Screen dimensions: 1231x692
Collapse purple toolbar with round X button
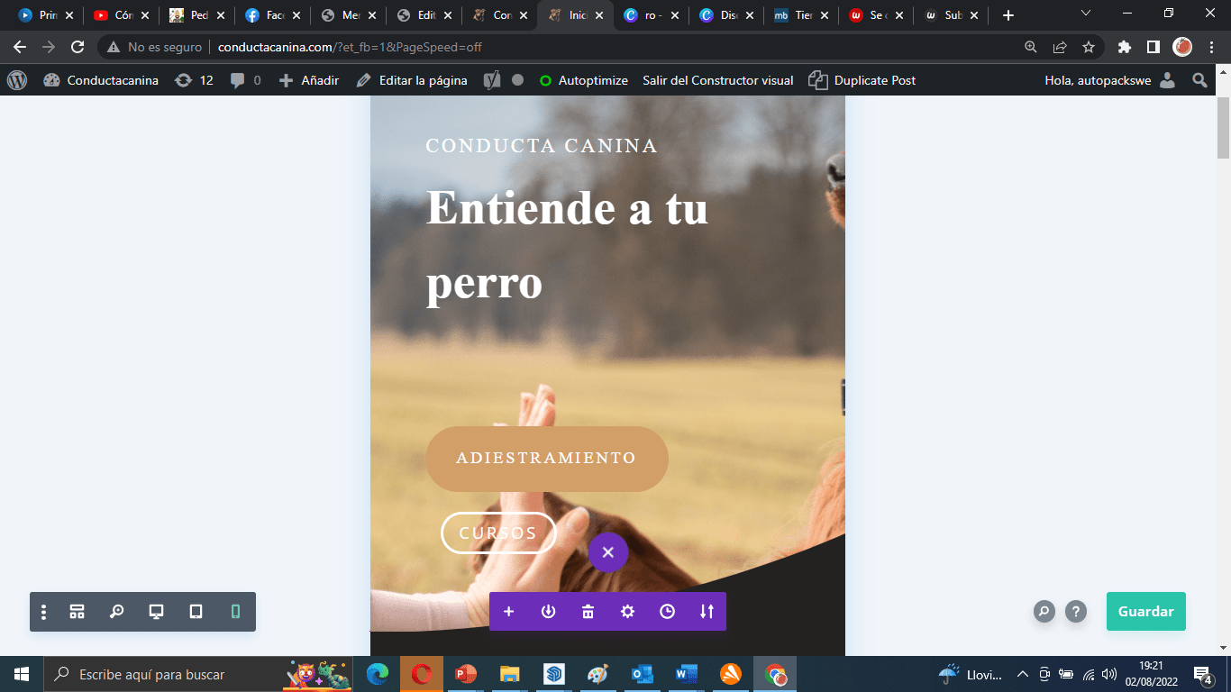[x=608, y=552]
